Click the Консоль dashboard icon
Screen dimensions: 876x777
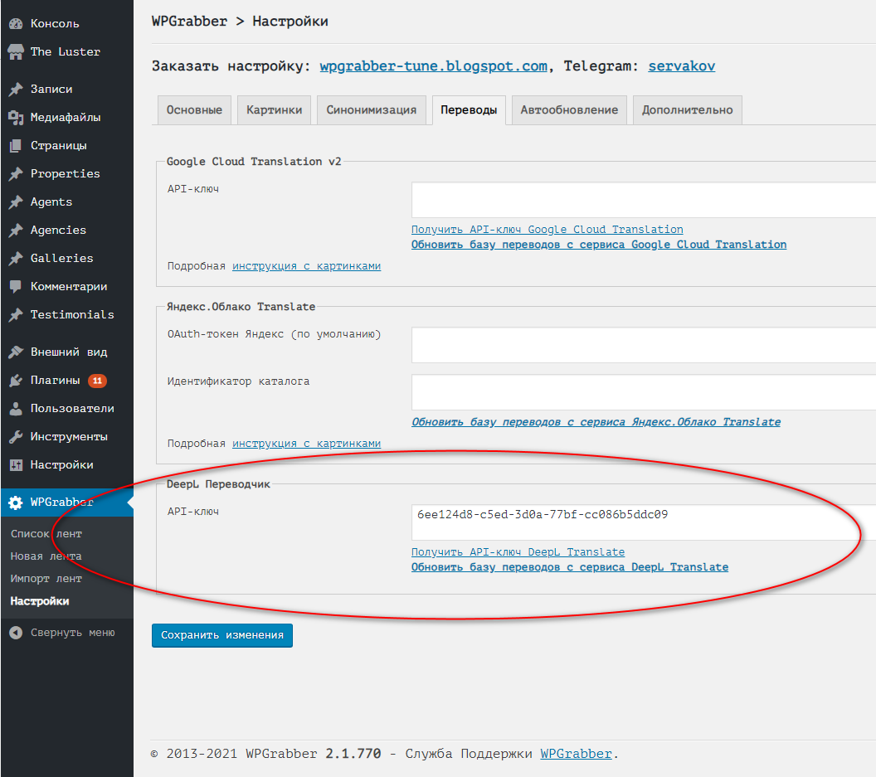pyautogui.click(x=16, y=23)
